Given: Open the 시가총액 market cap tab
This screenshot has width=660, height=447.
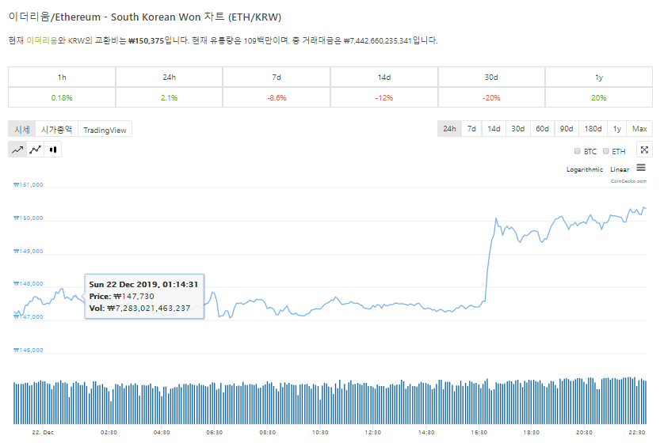Looking at the screenshot, I should 56,130.
